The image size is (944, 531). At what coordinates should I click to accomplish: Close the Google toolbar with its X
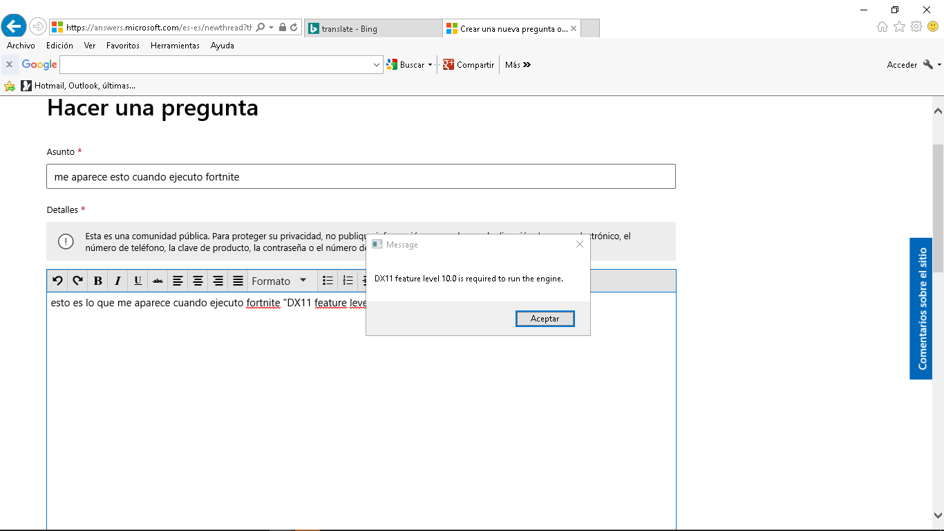click(x=9, y=64)
